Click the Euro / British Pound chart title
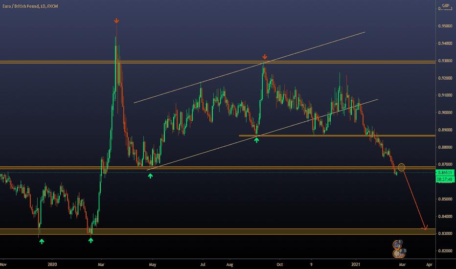This screenshot has width=456, height=269. [30, 6]
